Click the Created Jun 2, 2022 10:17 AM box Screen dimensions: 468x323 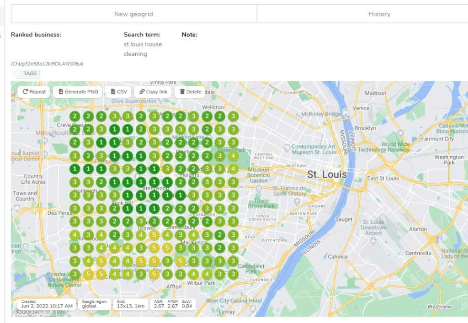point(47,304)
